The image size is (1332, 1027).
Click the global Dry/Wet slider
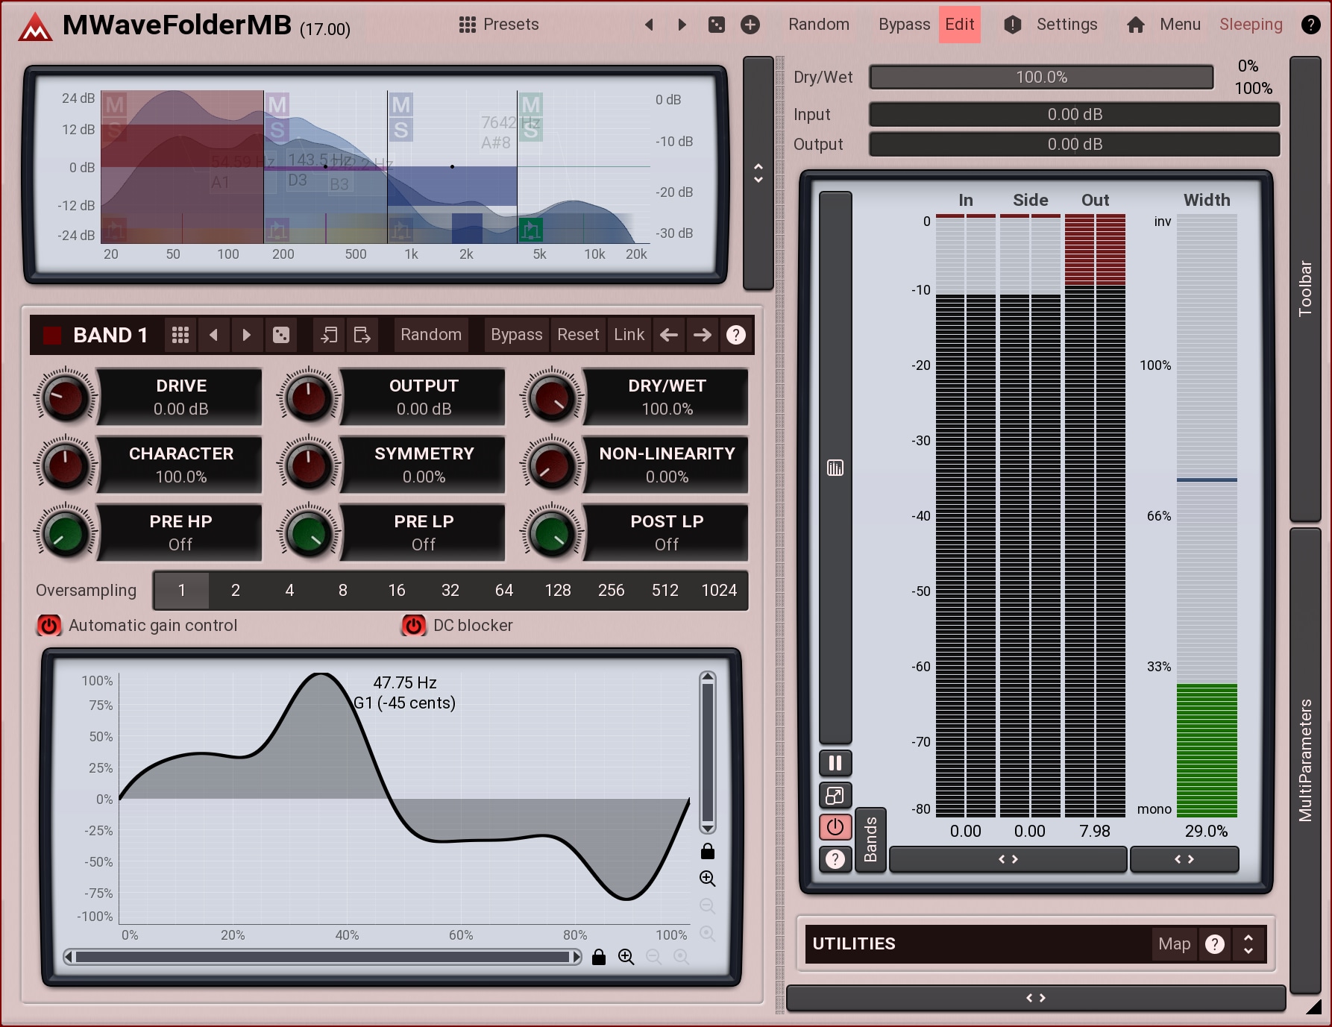click(1041, 78)
